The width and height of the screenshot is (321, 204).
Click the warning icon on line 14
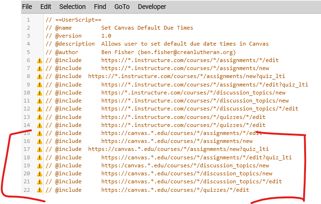pos(39,126)
